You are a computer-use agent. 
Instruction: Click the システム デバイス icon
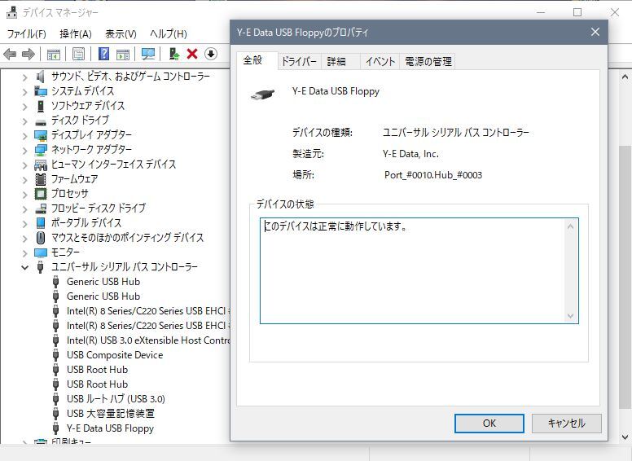pos(40,91)
